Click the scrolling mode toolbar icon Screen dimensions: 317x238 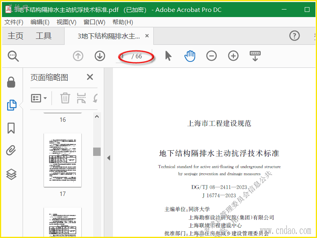tap(255, 56)
